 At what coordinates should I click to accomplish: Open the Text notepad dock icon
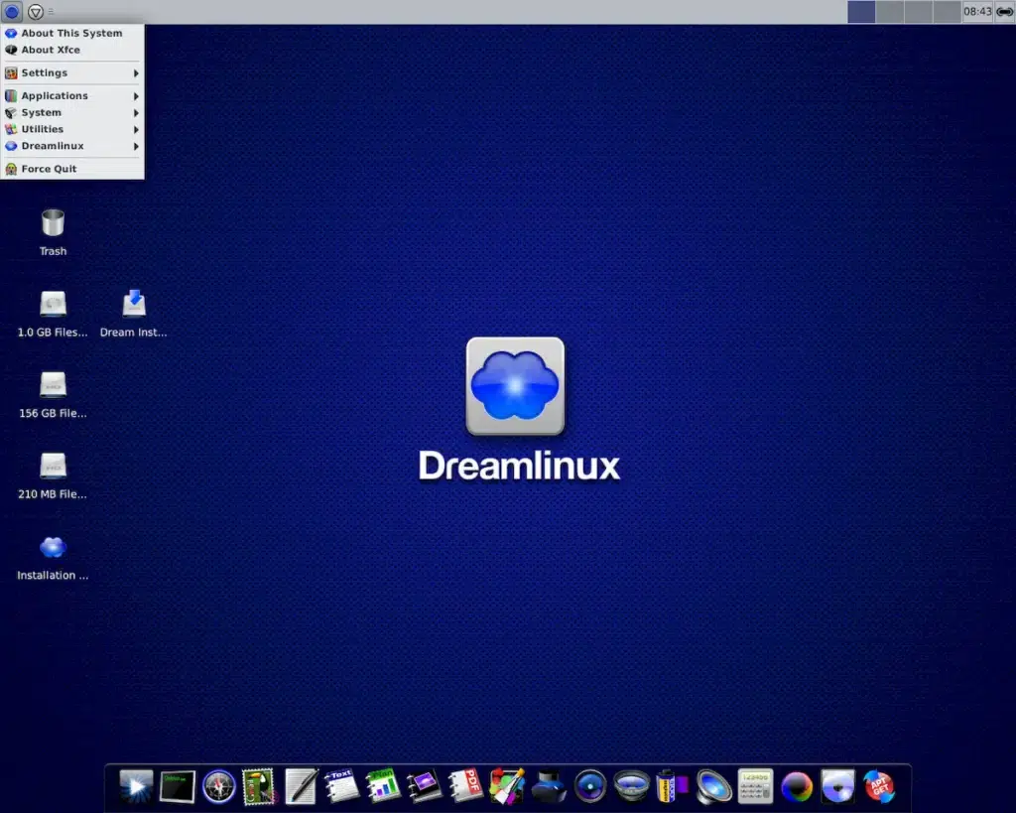pos(341,786)
